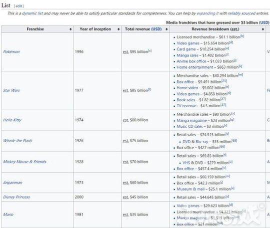Open Pokémon Card game link
270x228 pixels.
[186, 49]
